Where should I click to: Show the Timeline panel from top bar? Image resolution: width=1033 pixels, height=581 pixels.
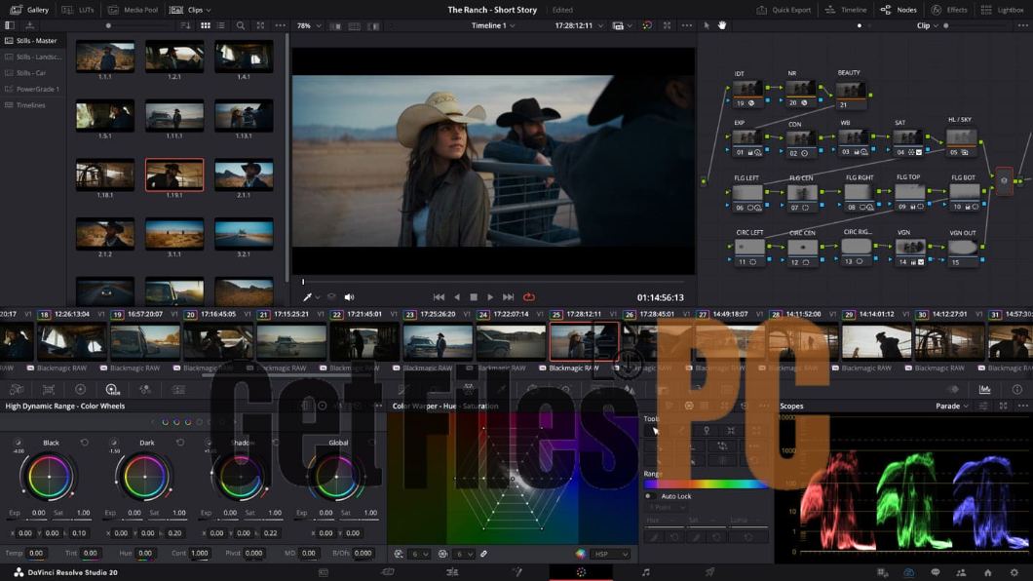pos(846,10)
